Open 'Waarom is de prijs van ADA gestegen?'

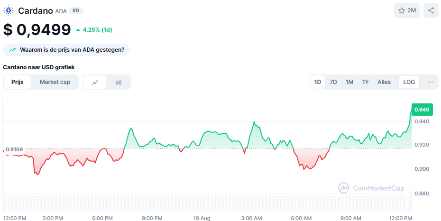(66, 50)
